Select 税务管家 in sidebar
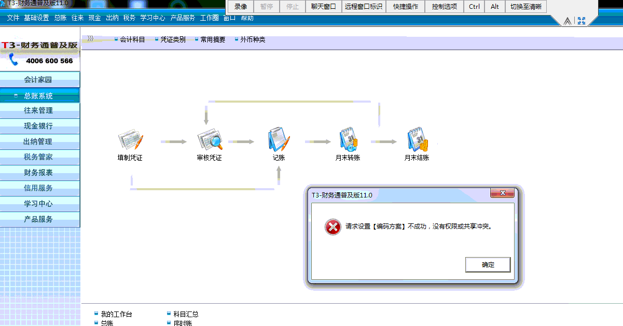This screenshot has width=623, height=326. click(x=40, y=157)
